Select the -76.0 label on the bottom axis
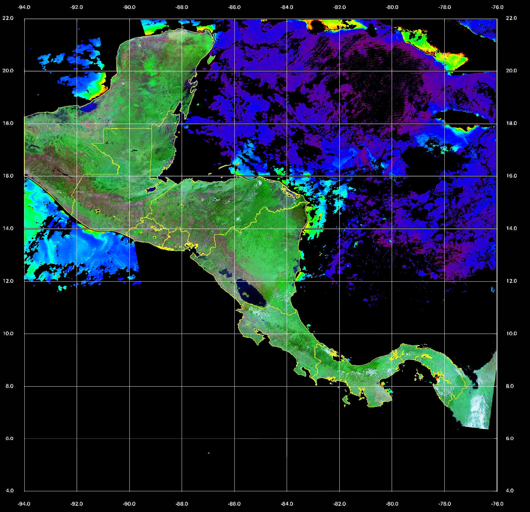 click(x=497, y=504)
